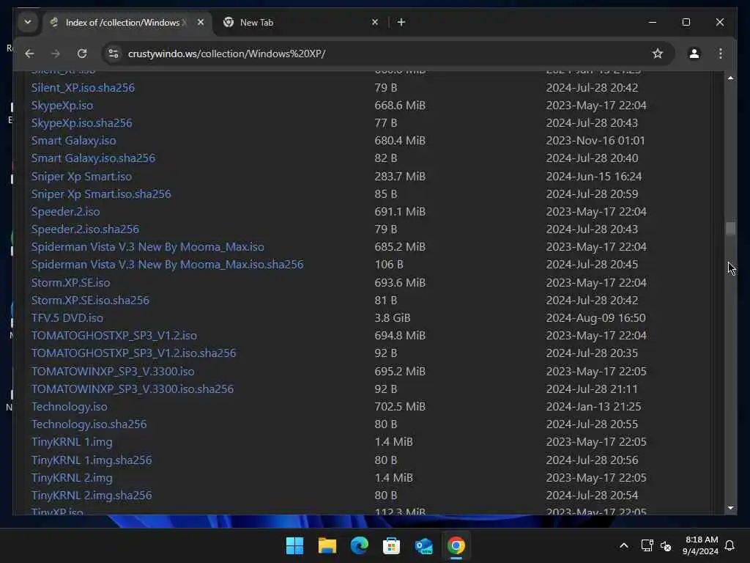
Task: Open the Chrome profile menu
Action: point(694,54)
